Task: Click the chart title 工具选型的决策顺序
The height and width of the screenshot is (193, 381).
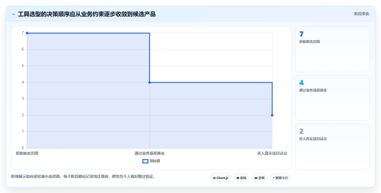Action: click(87, 14)
